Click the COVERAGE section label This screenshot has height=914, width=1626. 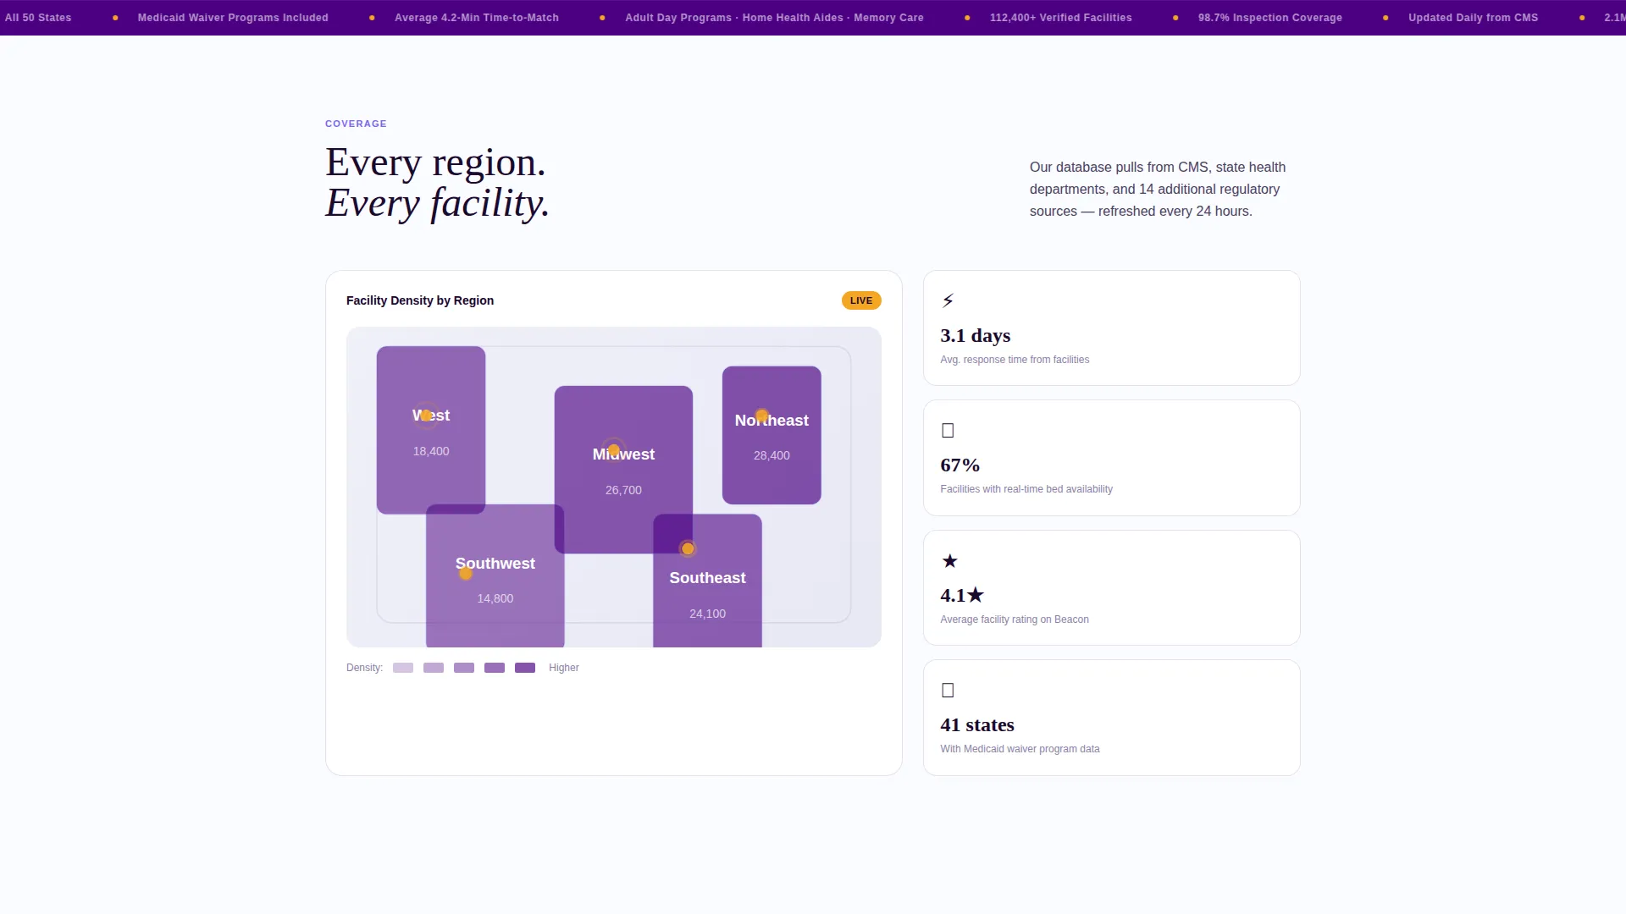(x=356, y=124)
